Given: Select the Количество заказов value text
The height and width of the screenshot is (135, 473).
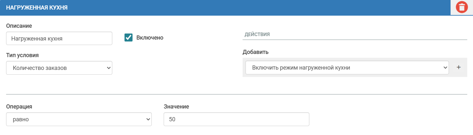Looking at the screenshot, I should click(40, 68).
